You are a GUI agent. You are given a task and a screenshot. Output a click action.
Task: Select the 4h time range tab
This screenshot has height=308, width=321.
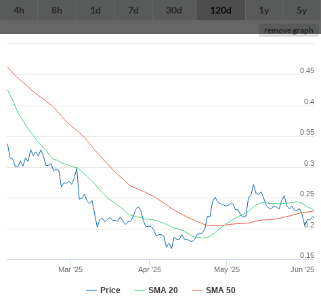point(19,10)
